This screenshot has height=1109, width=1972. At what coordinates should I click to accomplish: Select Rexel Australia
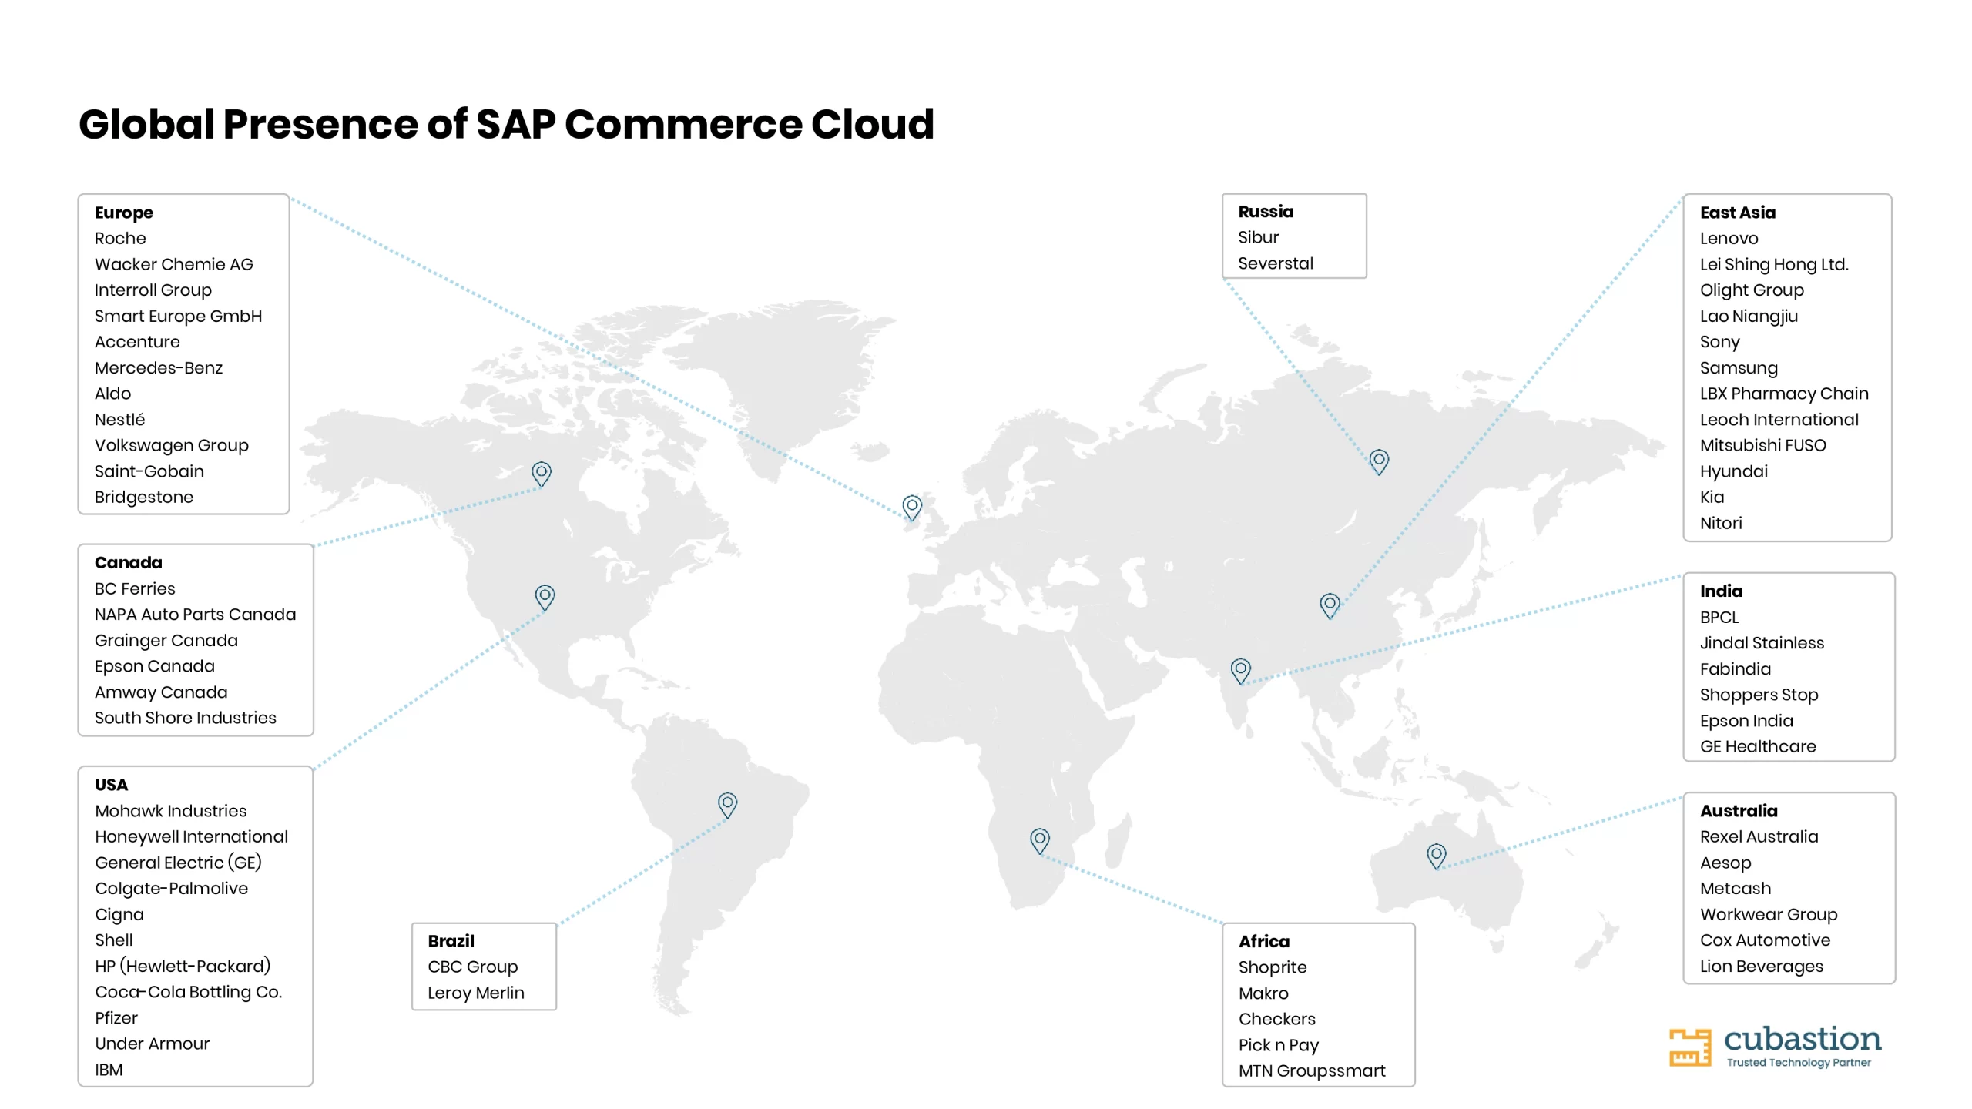pos(1759,836)
